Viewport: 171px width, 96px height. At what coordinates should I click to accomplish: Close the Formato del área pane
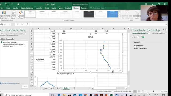point(166,30)
